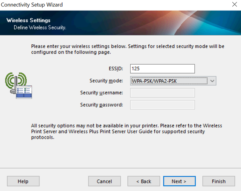Image resolution: width=241 pixels, height=191 pixels.
Task: Click the Security mode label
Action: pos(106,80)
